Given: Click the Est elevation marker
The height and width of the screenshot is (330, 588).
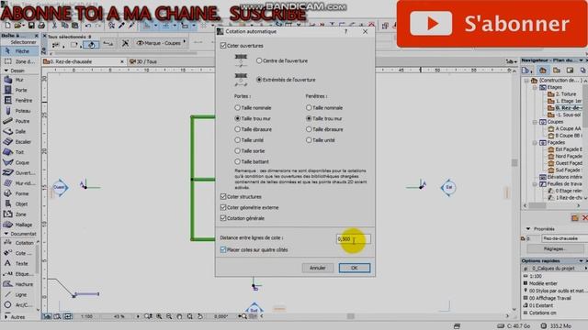Looking at the screenshot, I should 448,187.
